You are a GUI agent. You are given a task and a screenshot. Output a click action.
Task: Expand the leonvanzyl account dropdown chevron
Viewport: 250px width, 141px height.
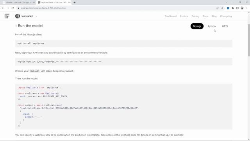click(36, 16)
